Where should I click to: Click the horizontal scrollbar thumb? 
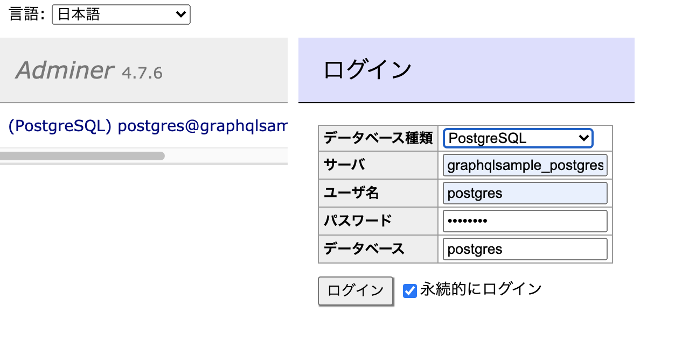82,156
